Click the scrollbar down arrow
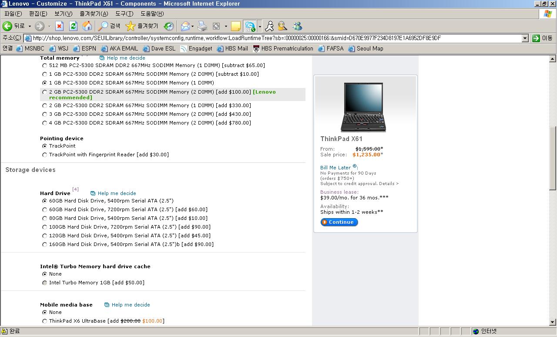 (553, 322)
